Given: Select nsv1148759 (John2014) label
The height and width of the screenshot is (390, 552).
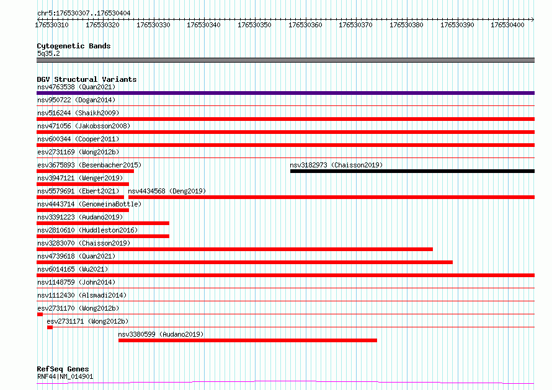Looking at the screenshot, I should 76,282.
